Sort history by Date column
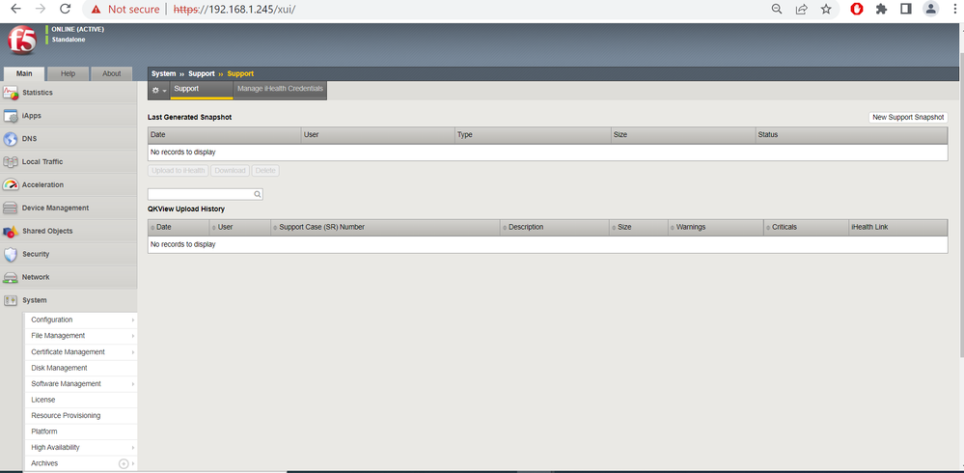Viewport: 964px width, 473px height. pos(179,228)
